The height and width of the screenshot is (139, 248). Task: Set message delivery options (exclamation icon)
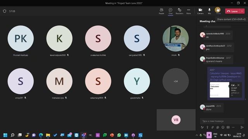pos(207,127)
